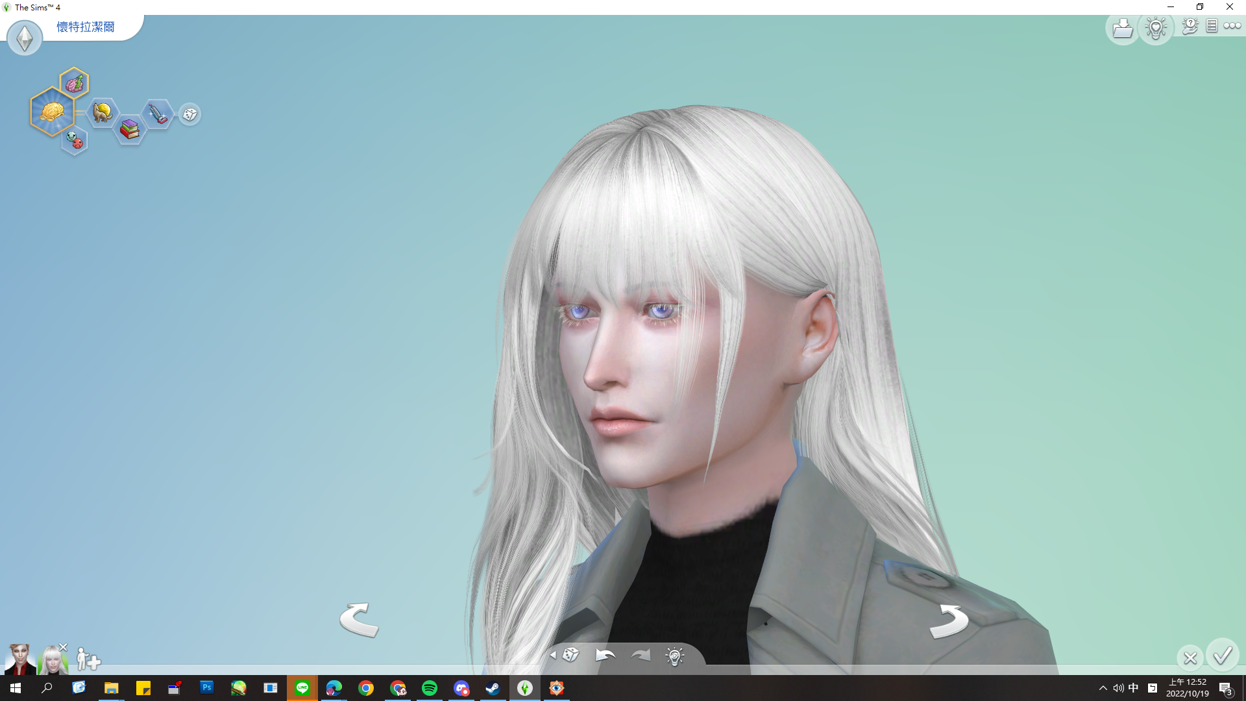
Task: Redo the last change
Action: [x=641, y=655]
